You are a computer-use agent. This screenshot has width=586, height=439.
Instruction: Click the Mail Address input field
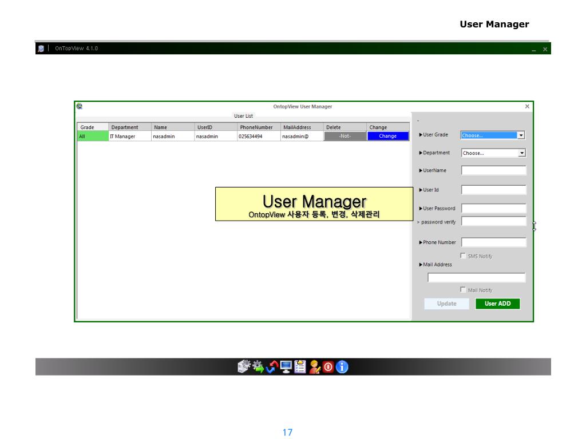(x=477, y=277)
